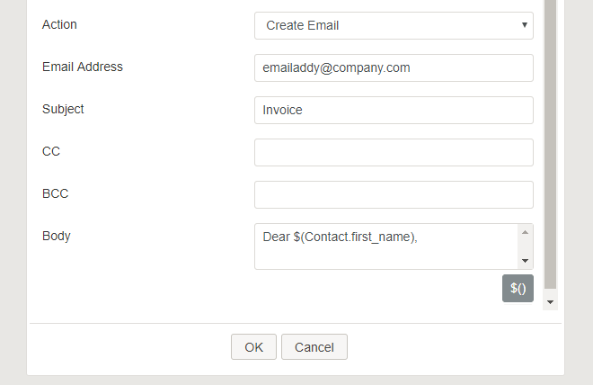Screen dimensions: 593x385
Task: Click the Email Address label
Action: coord(83,67)
